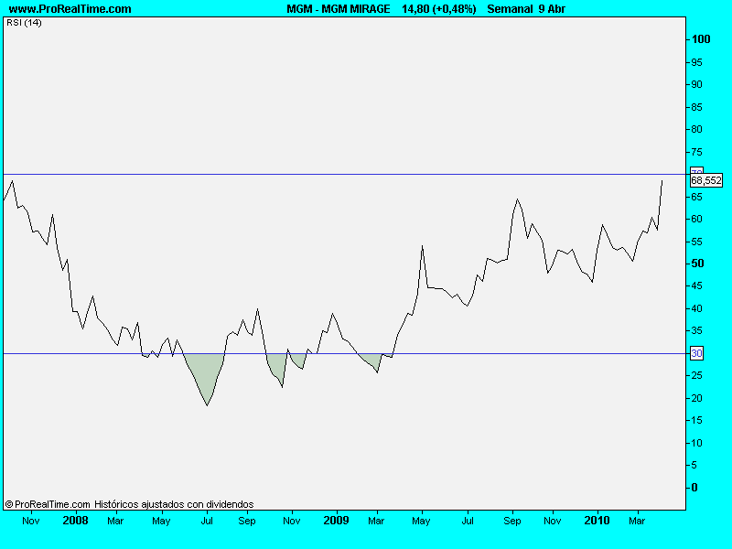Click the 5 axis value

[694, 465]
